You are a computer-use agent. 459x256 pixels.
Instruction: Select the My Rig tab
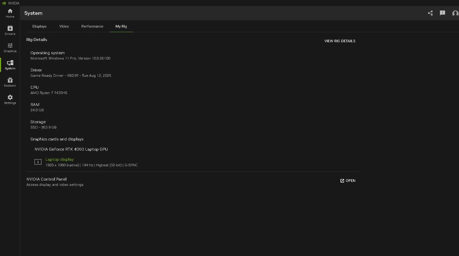(121, 26)
